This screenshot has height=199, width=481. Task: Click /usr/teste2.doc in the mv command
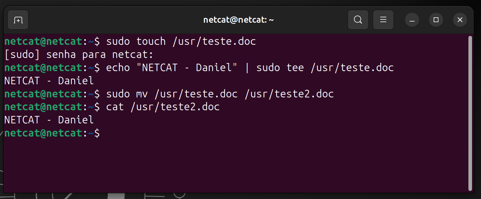(289, 94)
